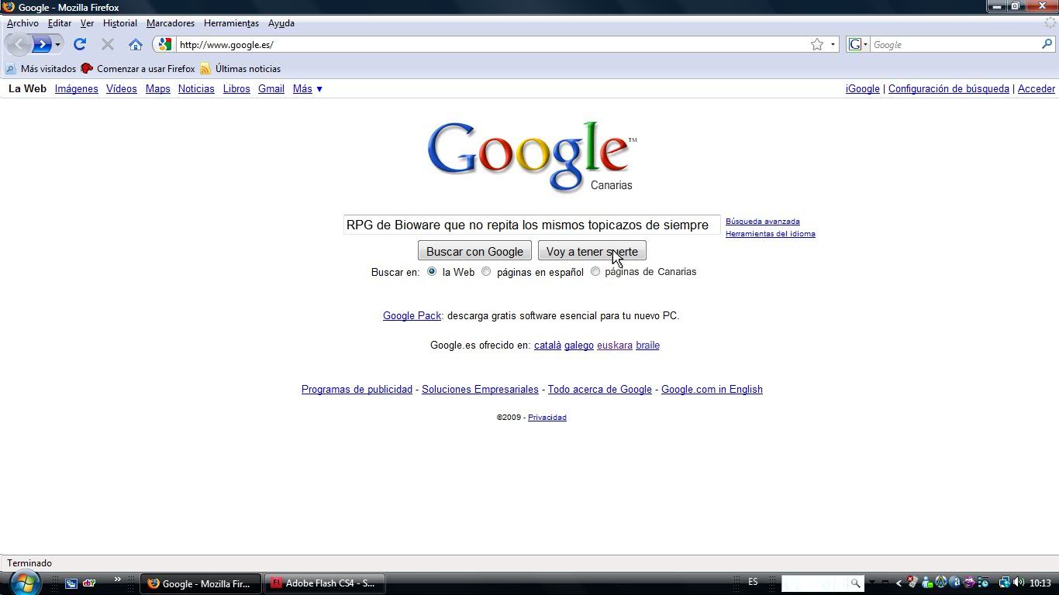
Task: Click the task scheduler clock tray icon
Action: [983, 583]
